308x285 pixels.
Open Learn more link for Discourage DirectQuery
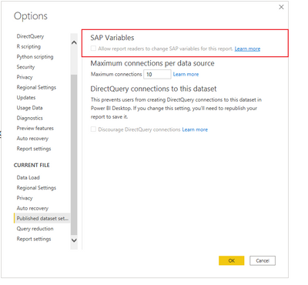[195, 129]
